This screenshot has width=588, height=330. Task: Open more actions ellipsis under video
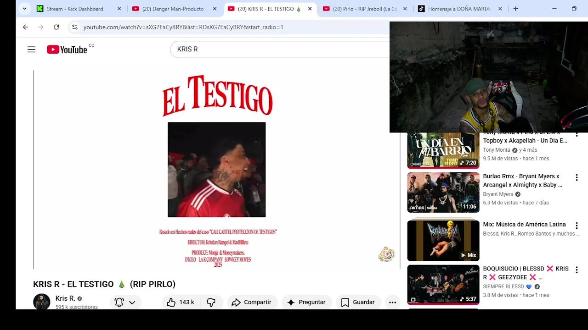392,302
